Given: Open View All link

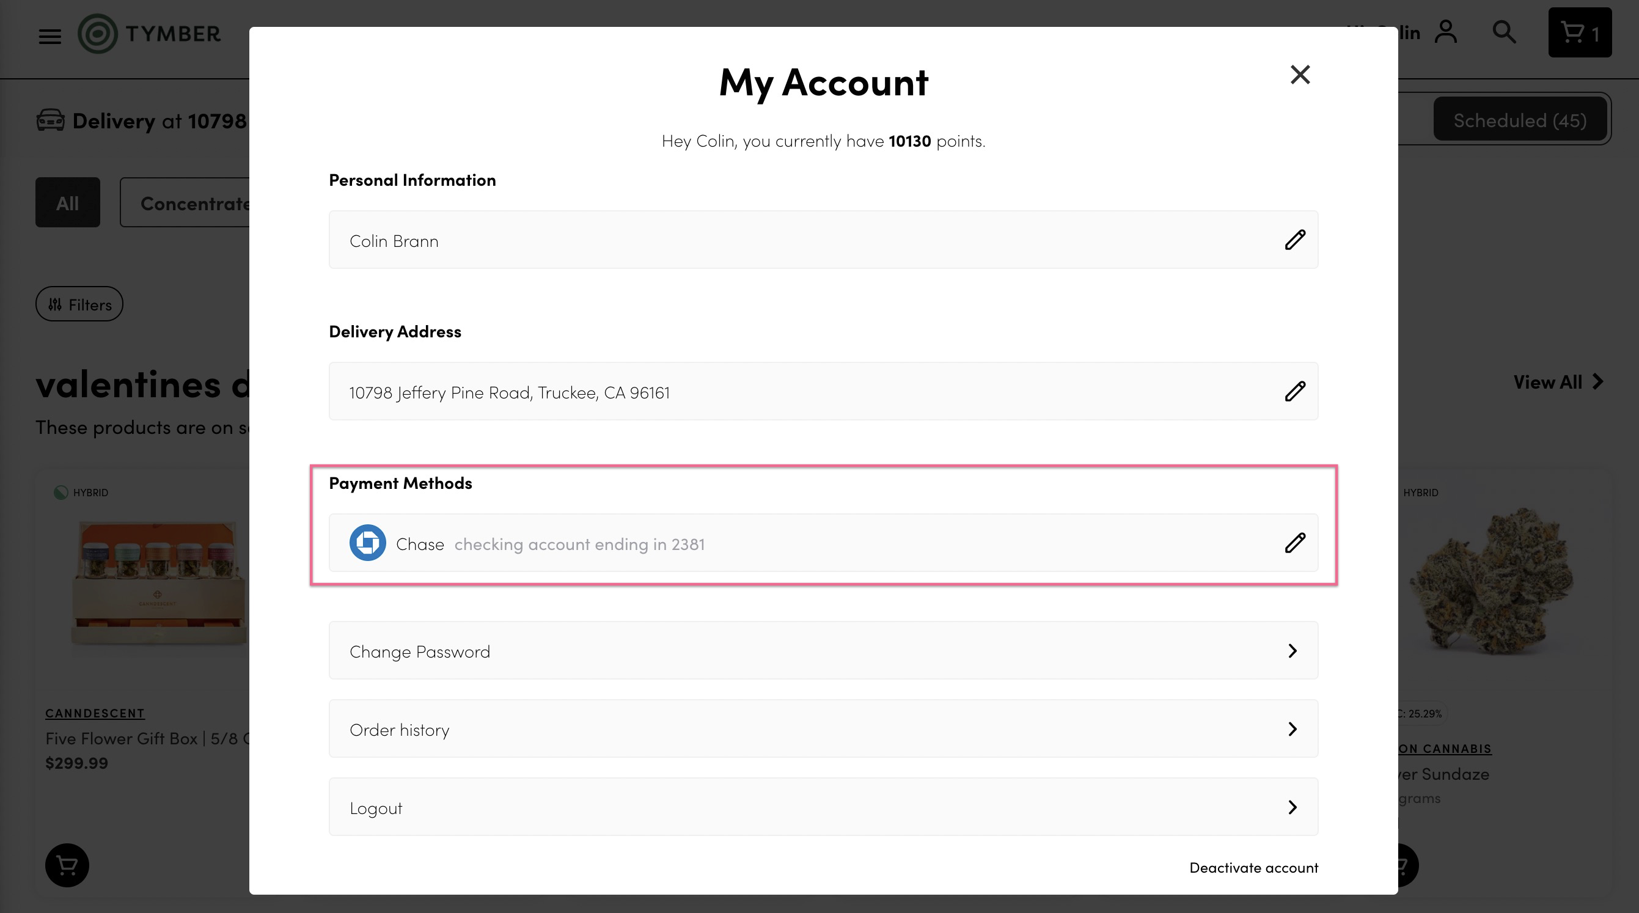Looking at the screenshot, I should [x=1557, y=383].
